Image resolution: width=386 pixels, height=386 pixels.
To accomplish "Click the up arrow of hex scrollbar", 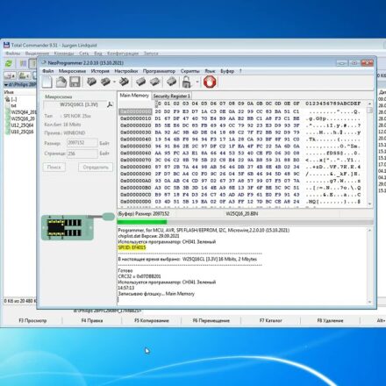I will [369, 104].
